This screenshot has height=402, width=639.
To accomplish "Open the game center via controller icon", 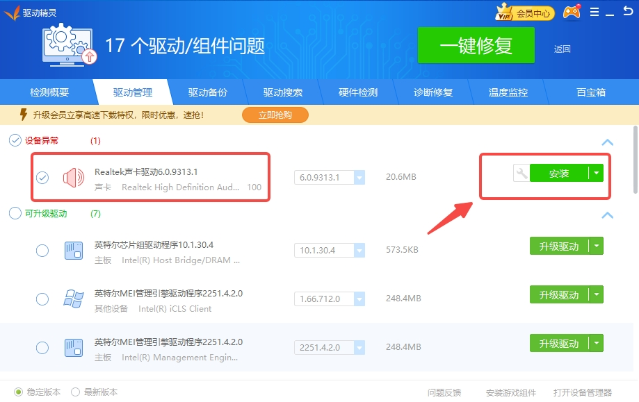I will click(x=570, y=12).
